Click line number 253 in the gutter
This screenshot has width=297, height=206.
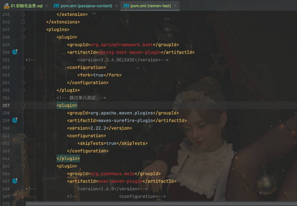(6, 75)
